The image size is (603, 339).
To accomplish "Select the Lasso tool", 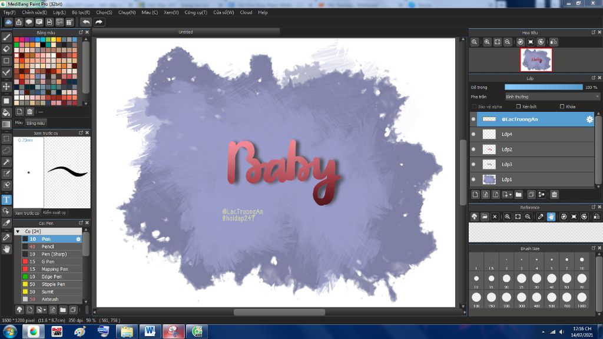I will (6, 150).
